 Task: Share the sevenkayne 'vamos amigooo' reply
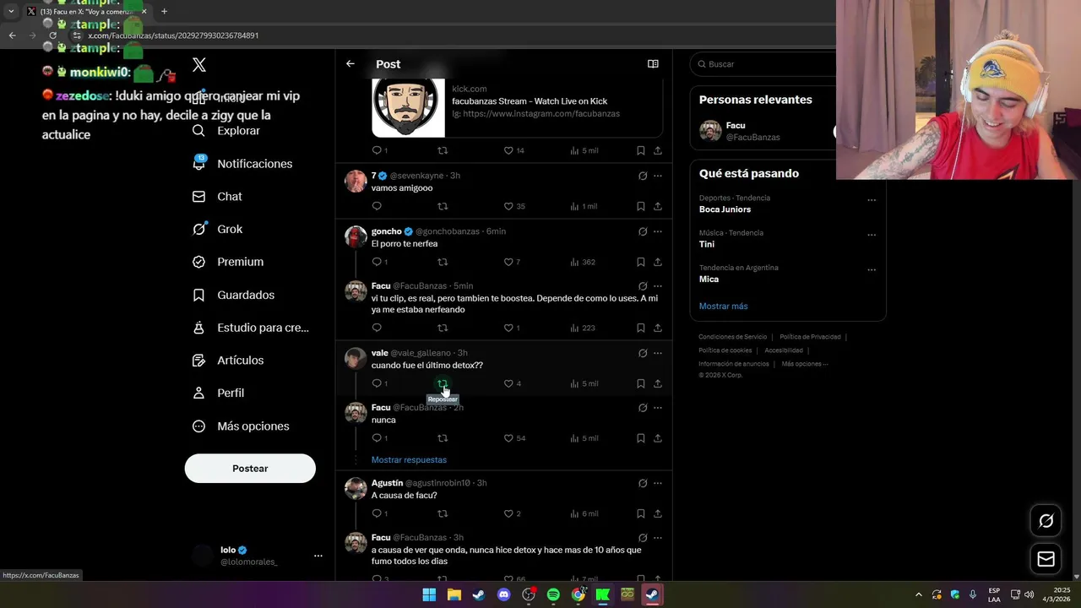pyautogui.click(x=658, y=206)
